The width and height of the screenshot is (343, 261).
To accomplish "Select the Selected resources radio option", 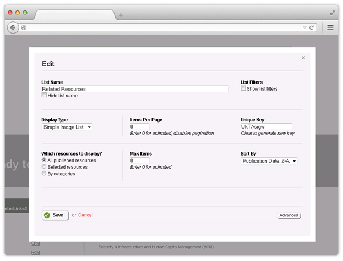I will coord(44,166).
